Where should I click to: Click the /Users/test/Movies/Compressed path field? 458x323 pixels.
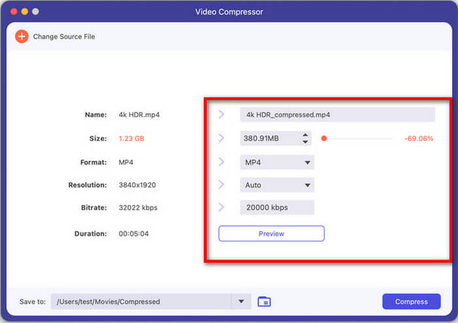(x=141, y=301)
